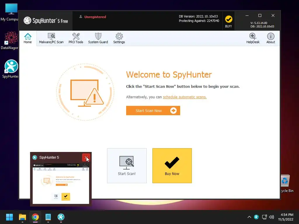This screenshot has width=299, height=224.
Task: Close the SpyHunter 5 taskbar preview
Action: click(x=86, y=157)
